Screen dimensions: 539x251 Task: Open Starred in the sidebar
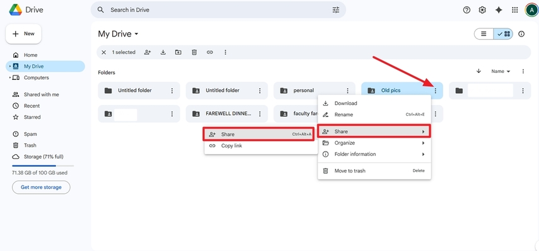coord(45,117)
